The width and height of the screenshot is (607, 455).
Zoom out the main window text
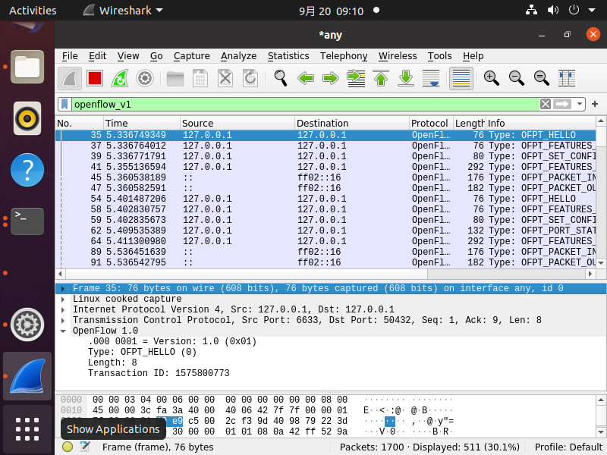pyautogui.click(x=517, y=79)
